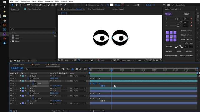Select the Pen tool
This screenshot has height=112, width=200.
40,5
